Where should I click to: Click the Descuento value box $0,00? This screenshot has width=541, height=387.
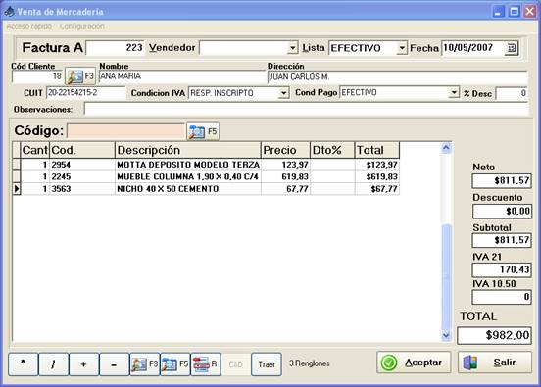pos(502,211)
